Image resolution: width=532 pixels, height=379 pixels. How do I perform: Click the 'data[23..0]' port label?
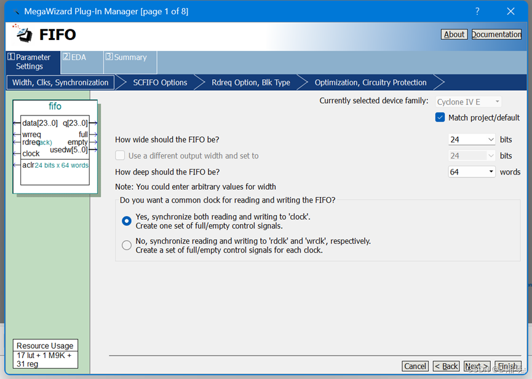click(40, 123)
